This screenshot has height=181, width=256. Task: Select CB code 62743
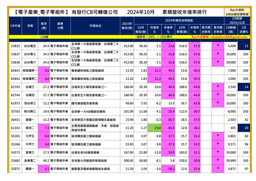coord(15,87)
